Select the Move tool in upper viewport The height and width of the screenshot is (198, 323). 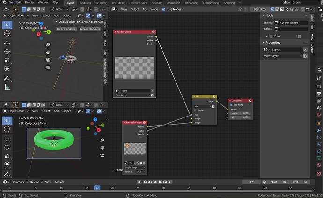click(x=7, y=43)
